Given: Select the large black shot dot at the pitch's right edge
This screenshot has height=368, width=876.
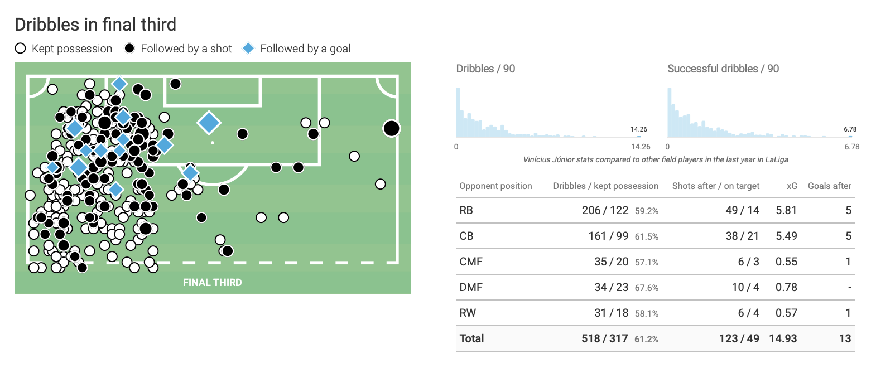Looking at the screenshot, I should (392, 129).
